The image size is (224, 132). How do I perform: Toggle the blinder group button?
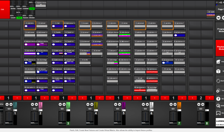pos(32,18)
